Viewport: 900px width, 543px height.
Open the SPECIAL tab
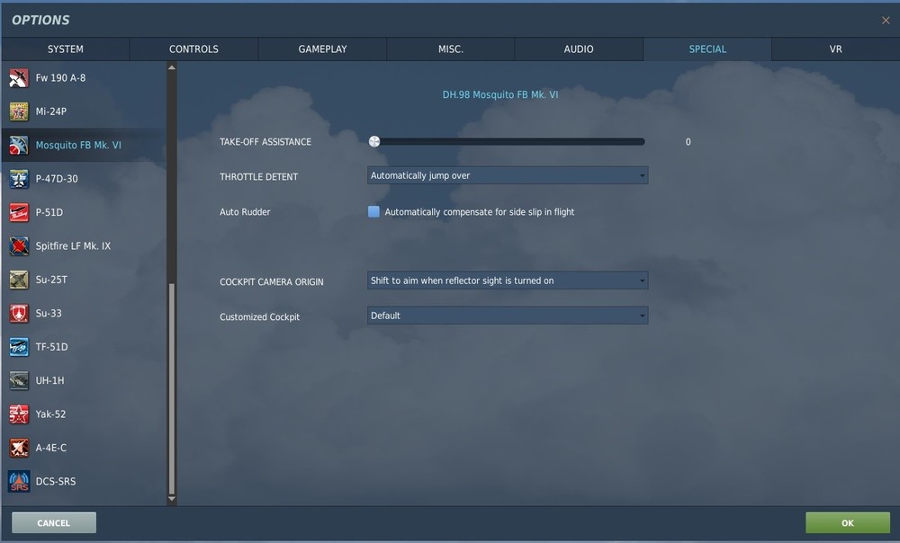click(x=707, y=49)
